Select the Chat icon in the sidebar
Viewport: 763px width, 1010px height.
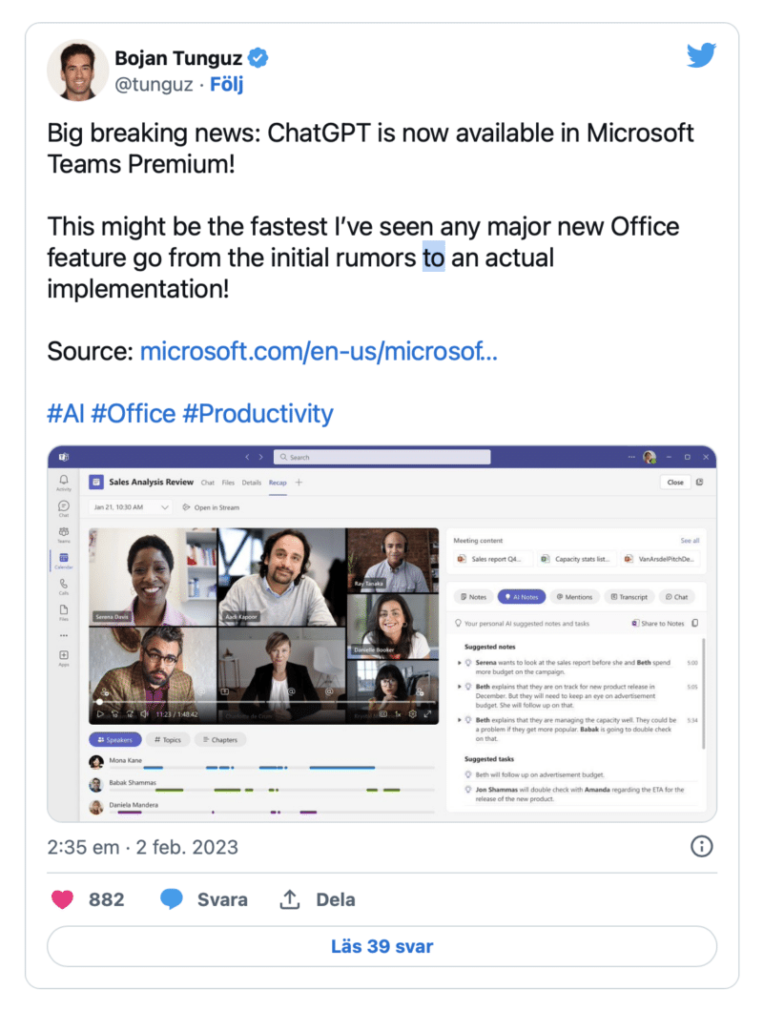click(x=64, y=505)
